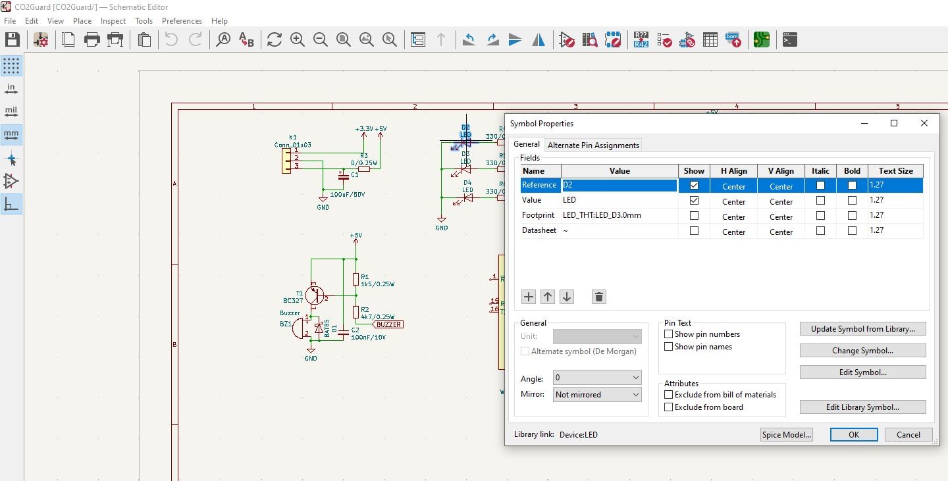Zoom out of the schematic
Screen dimensions: 948x481
[321, 40]
